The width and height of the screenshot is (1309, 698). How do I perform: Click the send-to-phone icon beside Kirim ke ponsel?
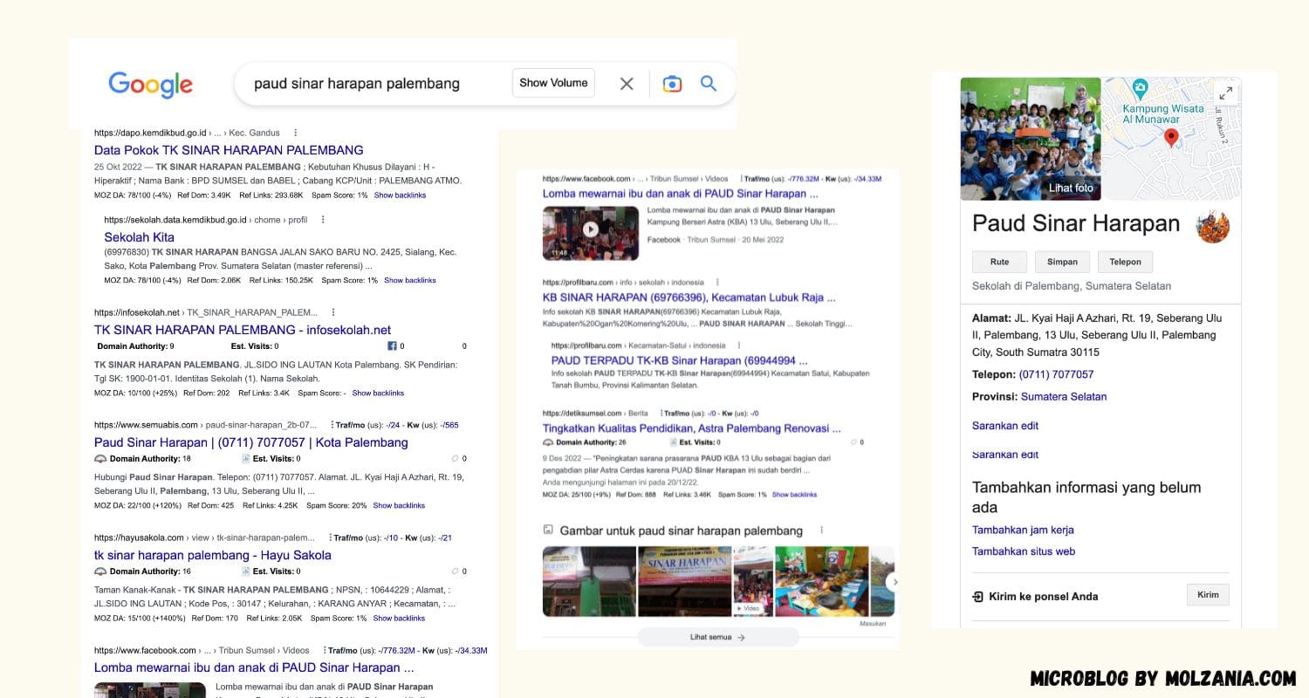click(977, 597)
